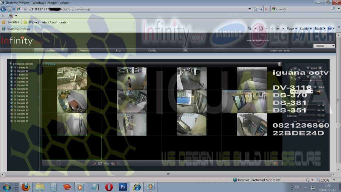Go to next page of camera windows

click(125, 163)
